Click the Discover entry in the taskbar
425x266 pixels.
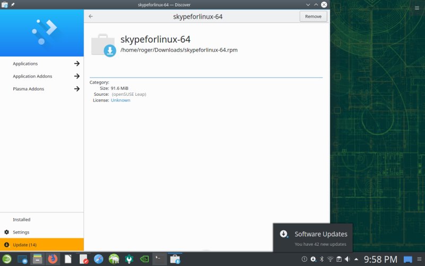tap(175, 259)
